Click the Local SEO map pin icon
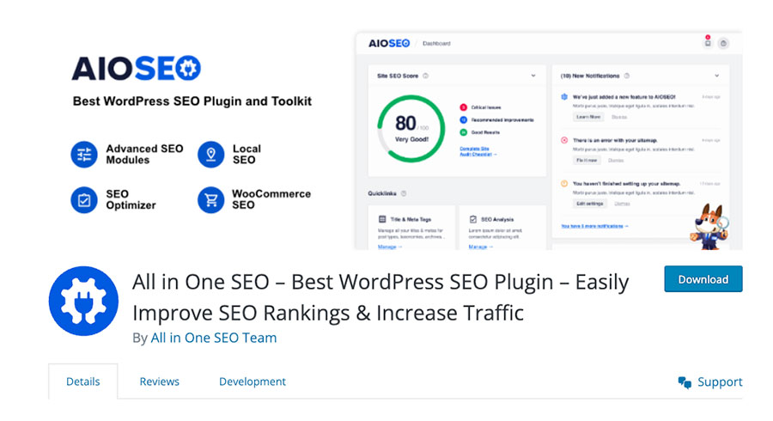The width and height of the screenshot is (773, 421). (211, 155)
